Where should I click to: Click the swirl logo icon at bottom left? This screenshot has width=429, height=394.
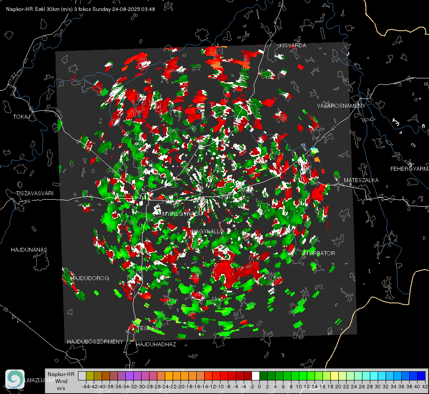(x=15, y=379)
